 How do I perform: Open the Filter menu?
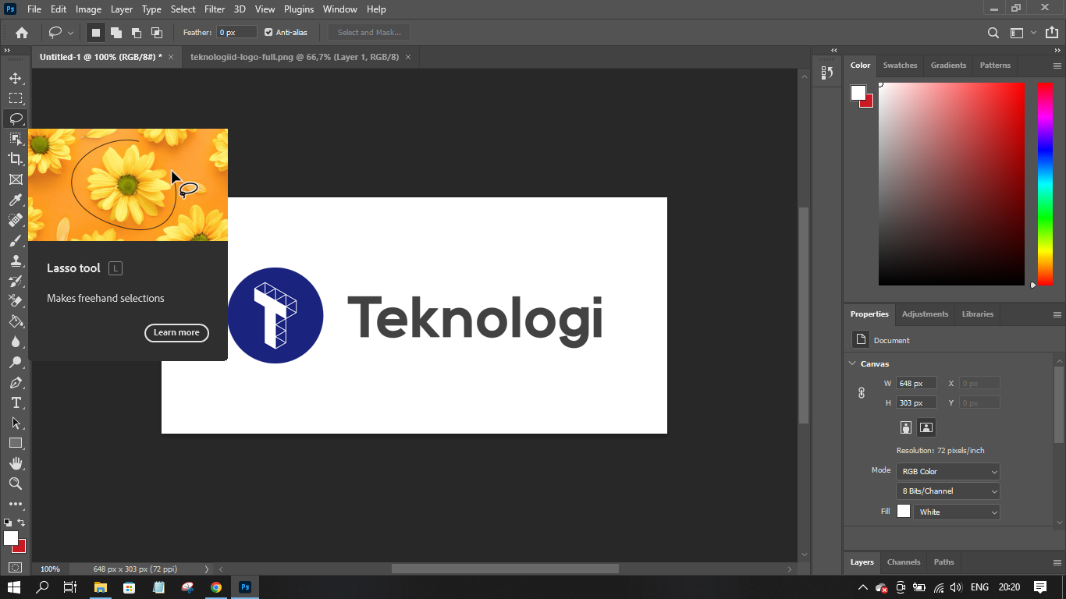coord(214,9)
